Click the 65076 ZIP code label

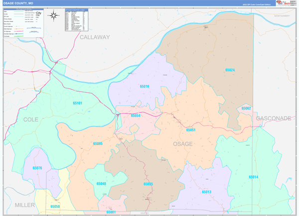click(38, 168)
